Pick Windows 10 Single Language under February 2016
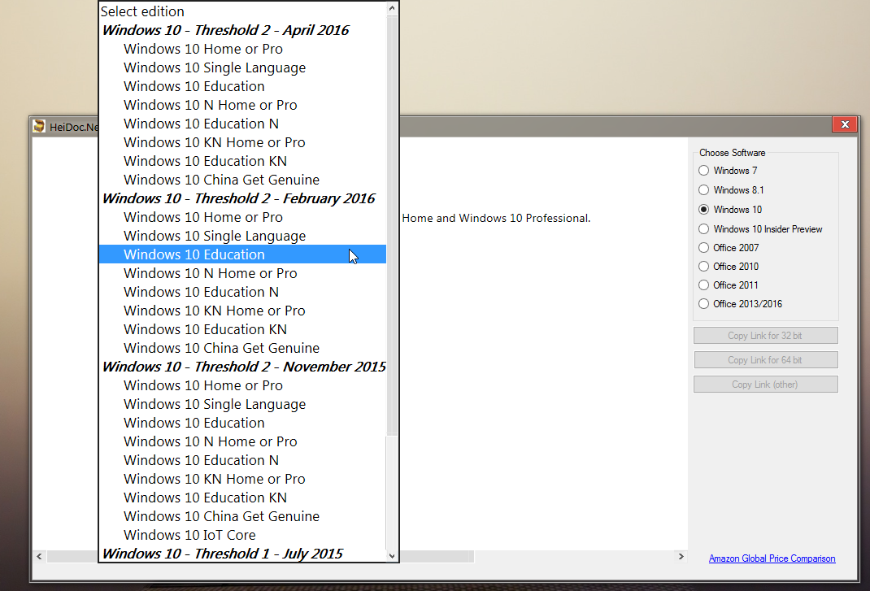Viewport: 870px width, 591px height. tap(242, 236)
